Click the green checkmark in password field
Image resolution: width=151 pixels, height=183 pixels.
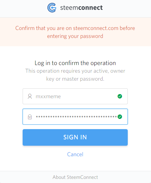(120, 117)
